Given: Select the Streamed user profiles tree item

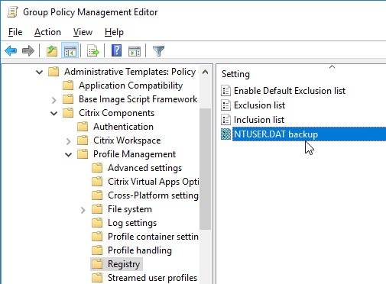Looking at the screenshot, I should (x=152, y=278).
